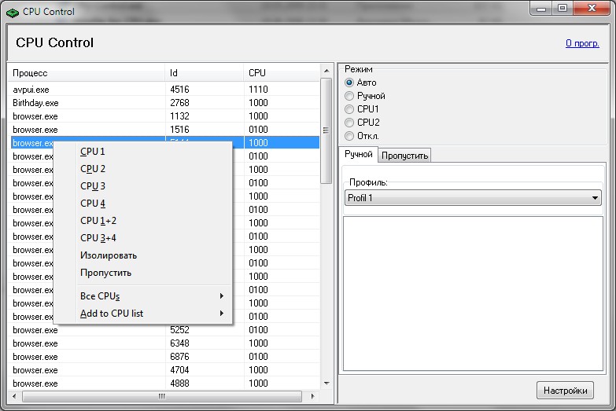This screenshot has width=616, height=411.
Task: Select the avpui.exe process row
Action: (164, 90)
